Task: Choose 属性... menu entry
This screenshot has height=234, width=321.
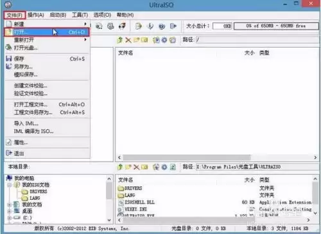Action: coord(47,142)
